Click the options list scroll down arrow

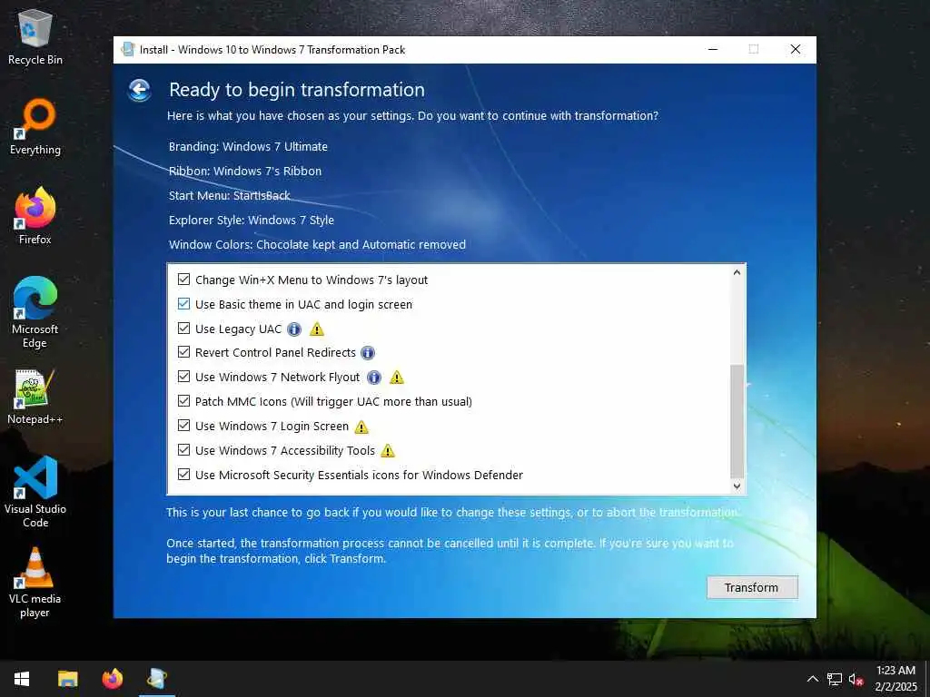click(737, 486)
